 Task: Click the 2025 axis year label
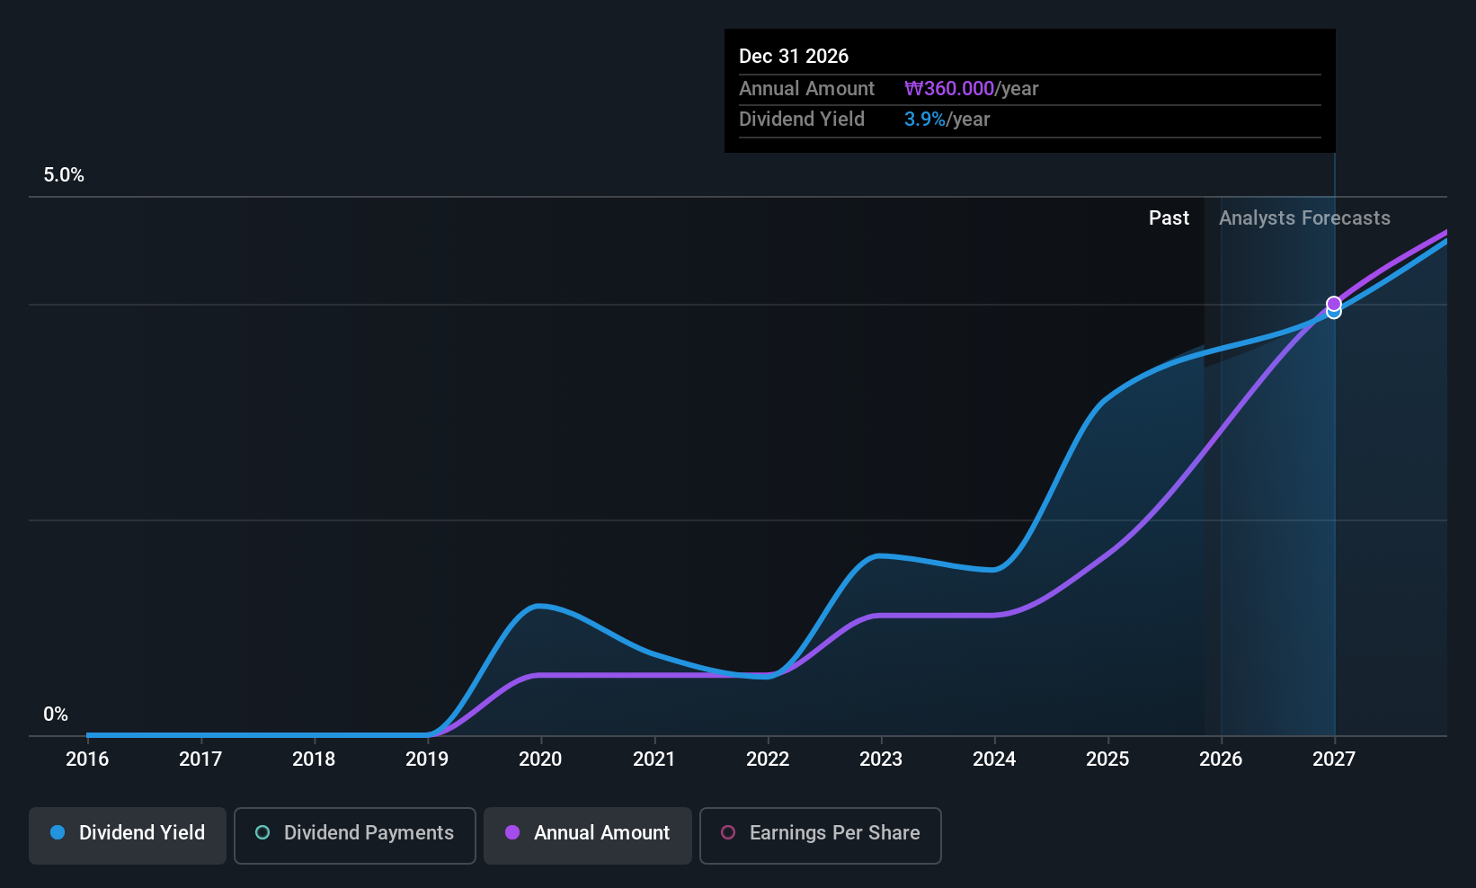pos(1107,759)
